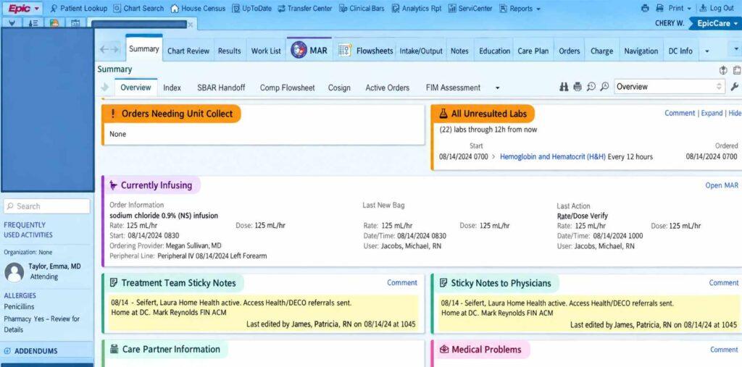Launch UpToDate from the toolbar
This screenshot has width=742, height=367.
pyautogui.click(x=250, y=9)
